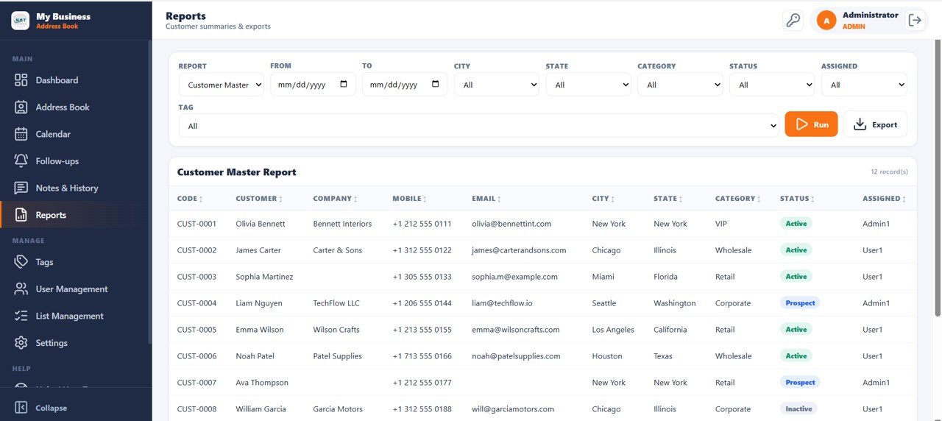This screenshot has height=421, width=942.
Task: Open the Tag filter dropdown
Action: pos(479,126)
